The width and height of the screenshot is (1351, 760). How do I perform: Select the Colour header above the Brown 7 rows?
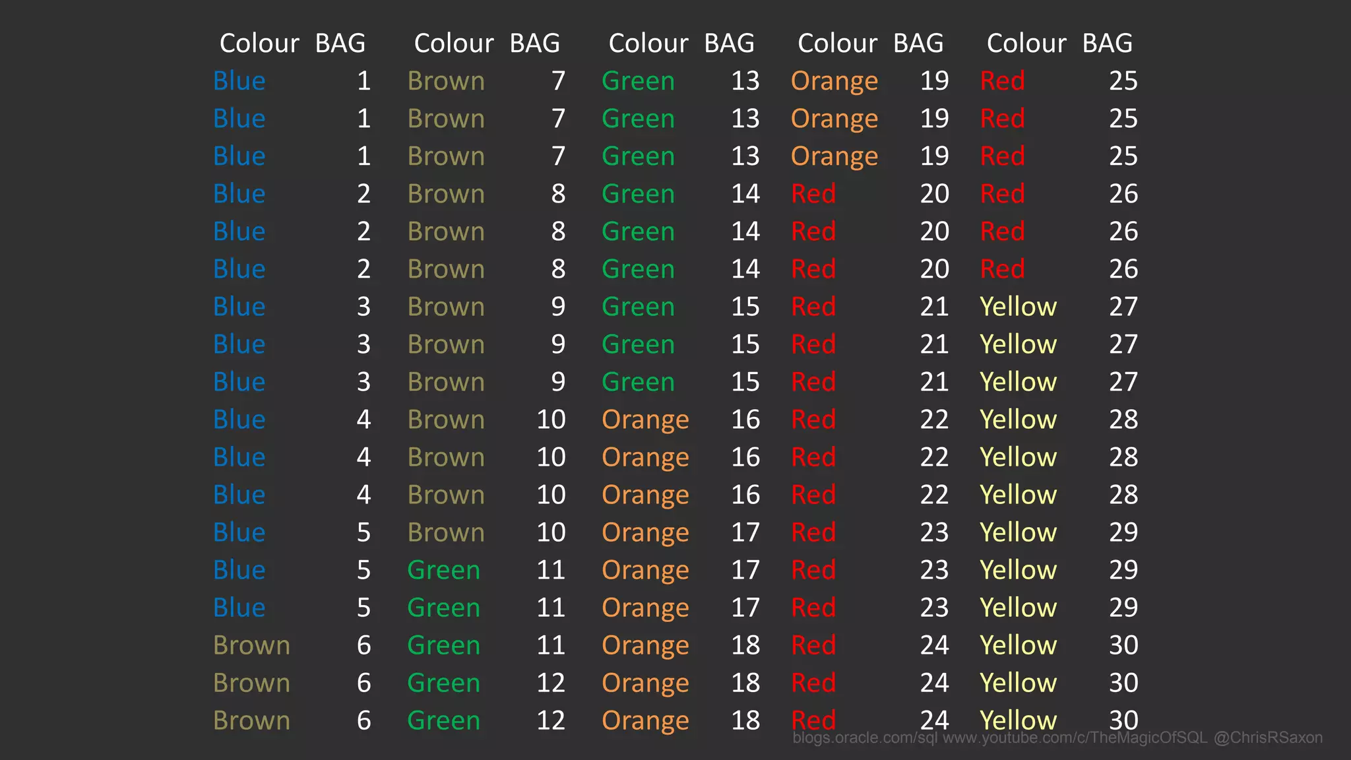[x=454, y=44]
